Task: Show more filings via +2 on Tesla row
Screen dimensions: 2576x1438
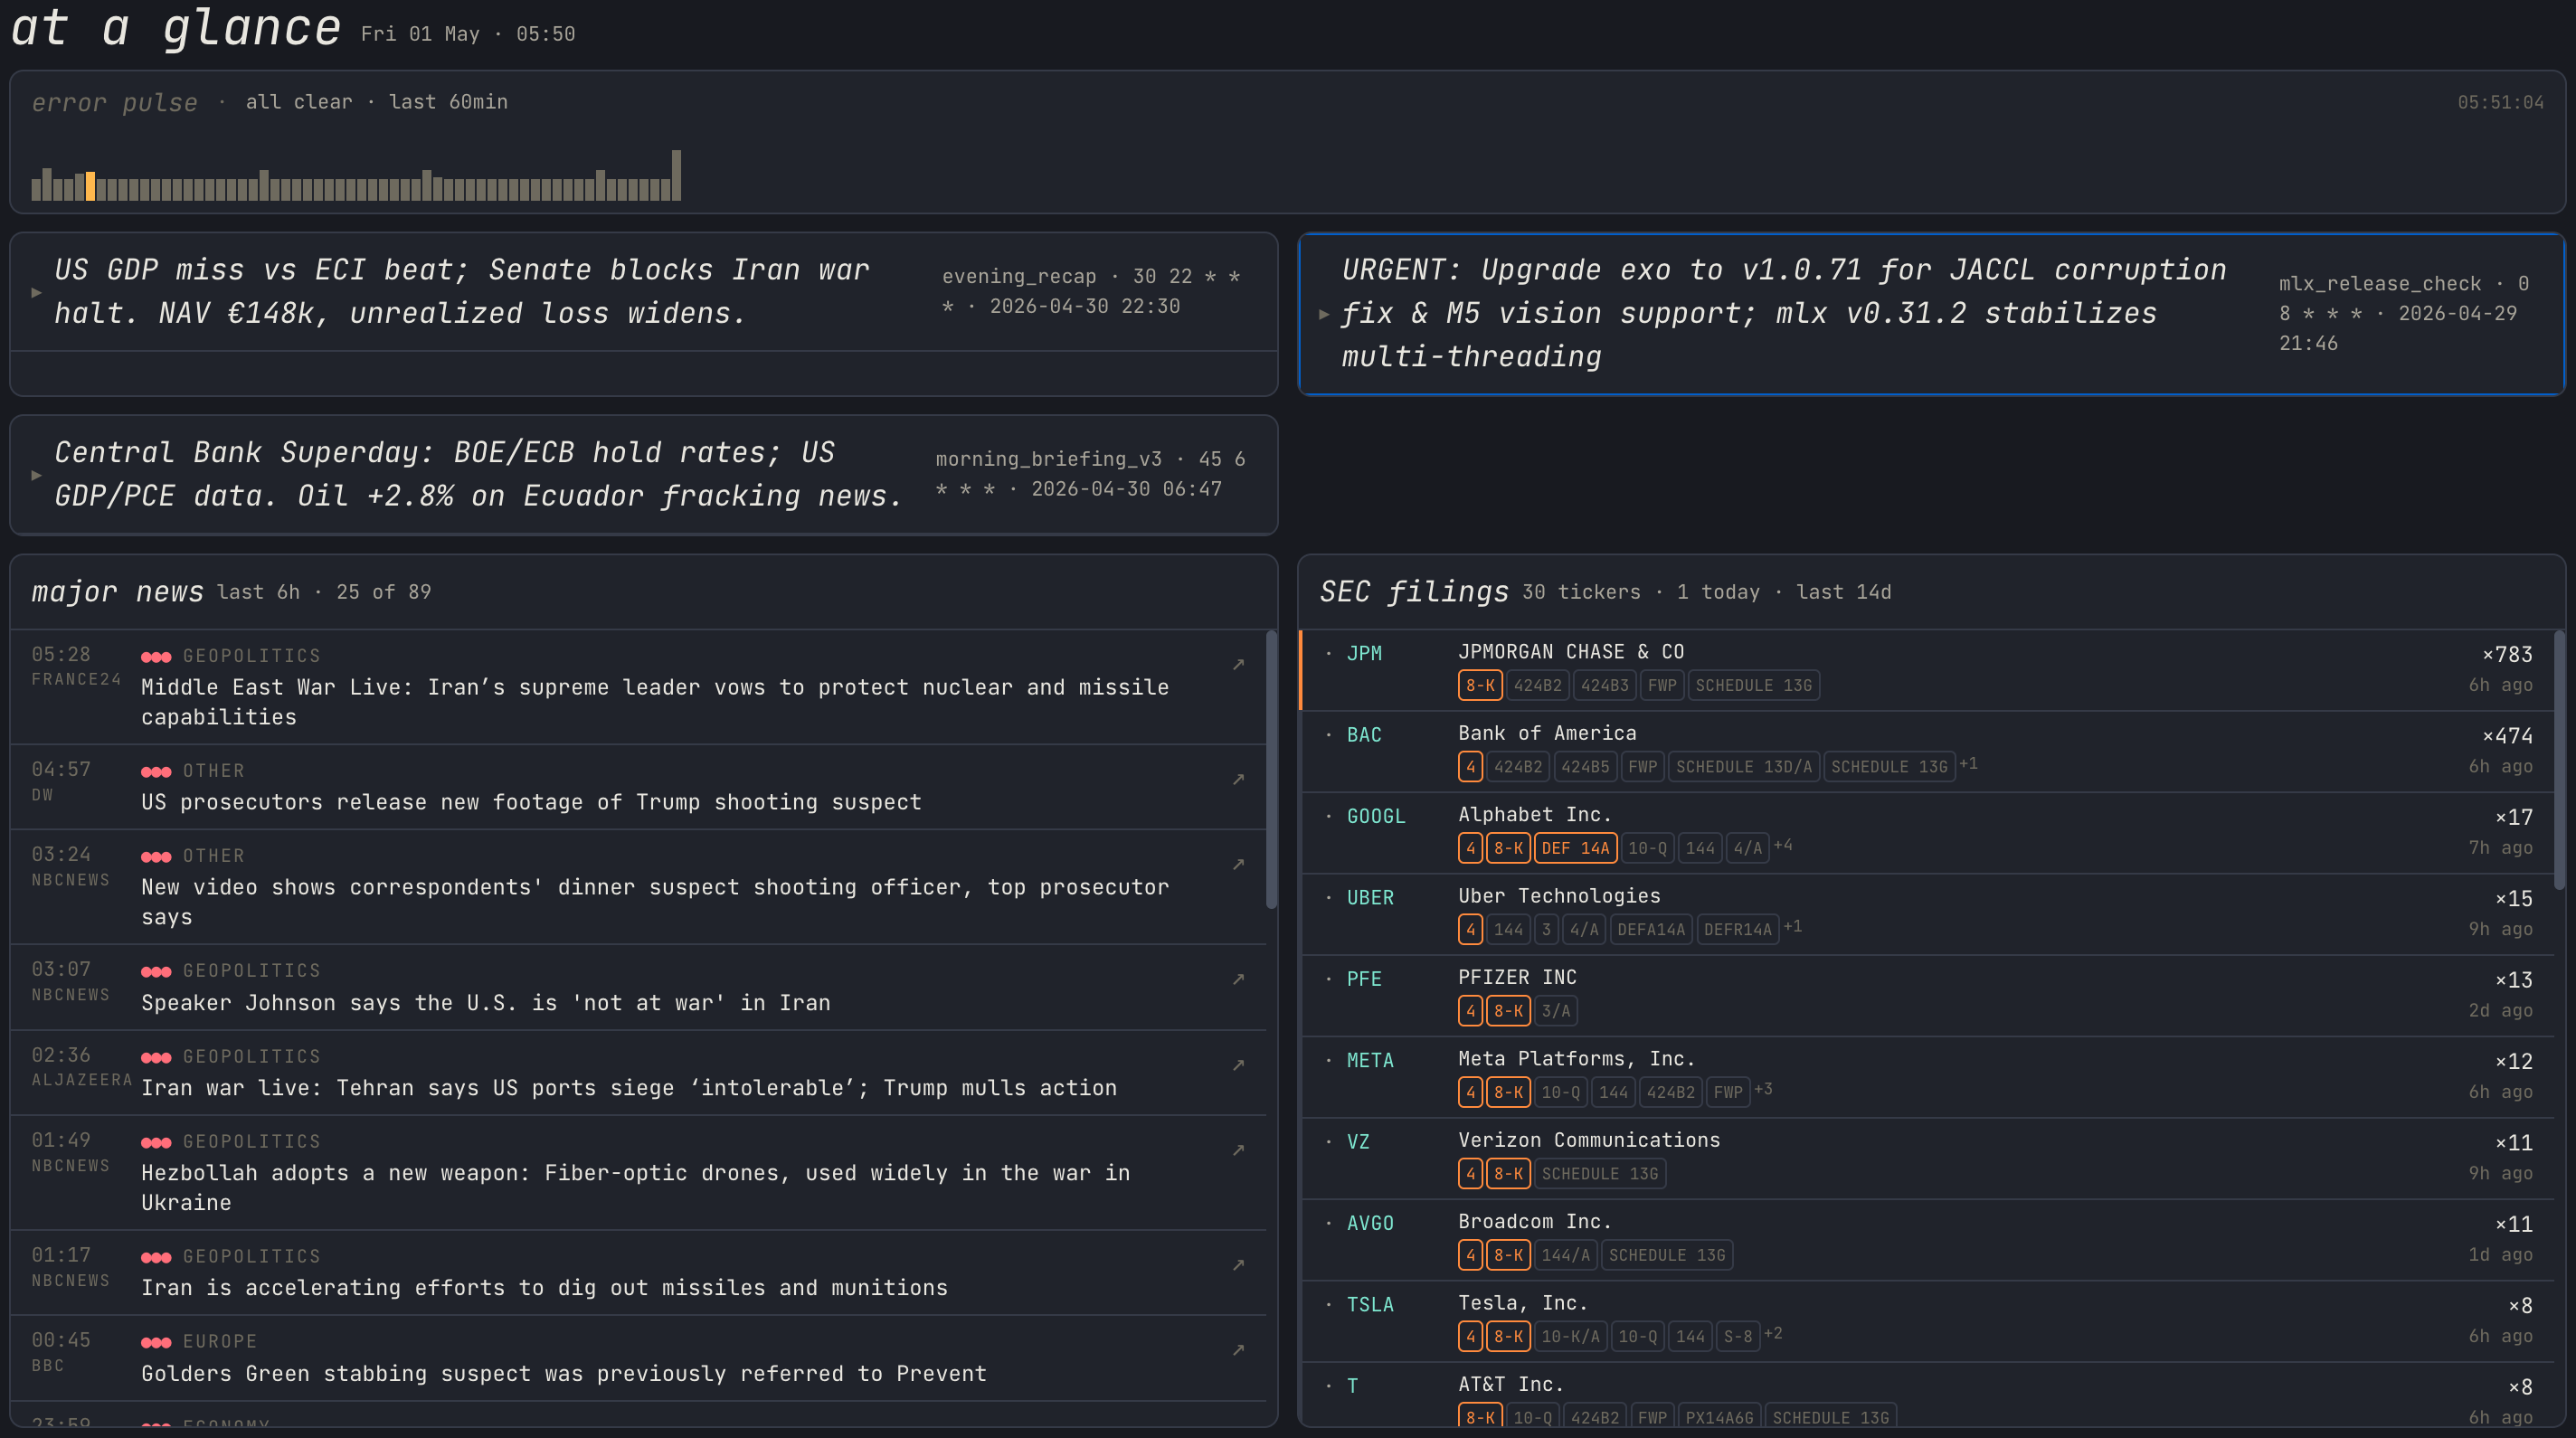Action: [x=1773, y=1333]
